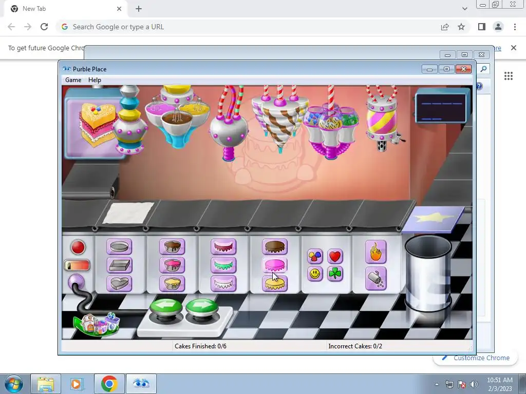Add the red heart decoration
The width and height of the screenshot is (526, 394).
point(335,257)
